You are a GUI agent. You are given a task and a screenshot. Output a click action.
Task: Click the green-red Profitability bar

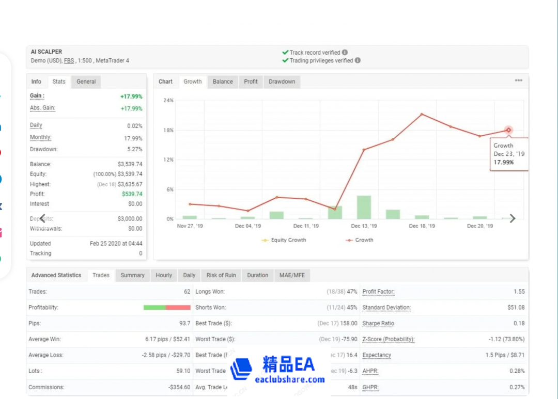(167, 308)
